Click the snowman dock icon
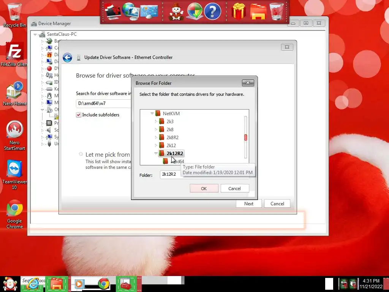Image resolution: width=389 pixels, height=292 pixels. pyautogui.click(x=176, y=11)
